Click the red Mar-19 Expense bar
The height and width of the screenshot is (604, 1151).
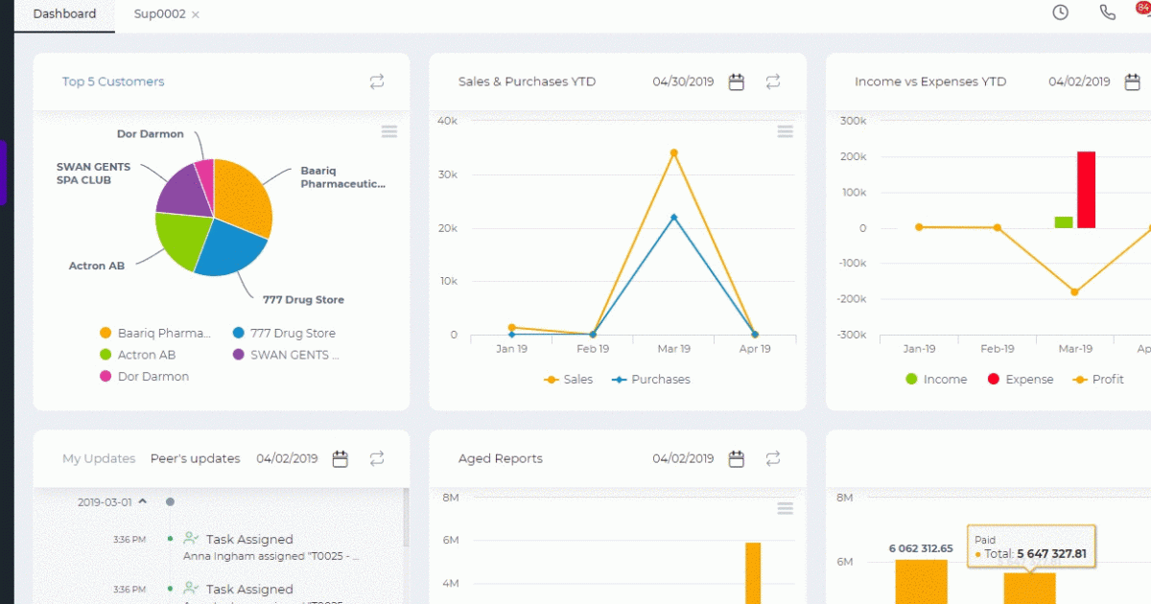point(1086,190)
